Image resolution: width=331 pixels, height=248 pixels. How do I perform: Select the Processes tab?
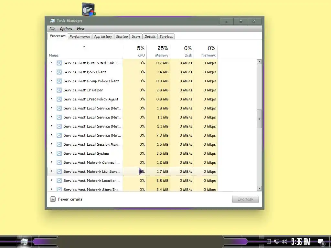(58, 36)
